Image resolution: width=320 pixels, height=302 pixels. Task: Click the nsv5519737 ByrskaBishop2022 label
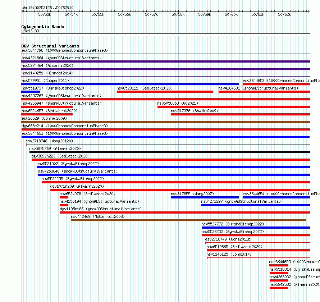click(x=53, y=88)
